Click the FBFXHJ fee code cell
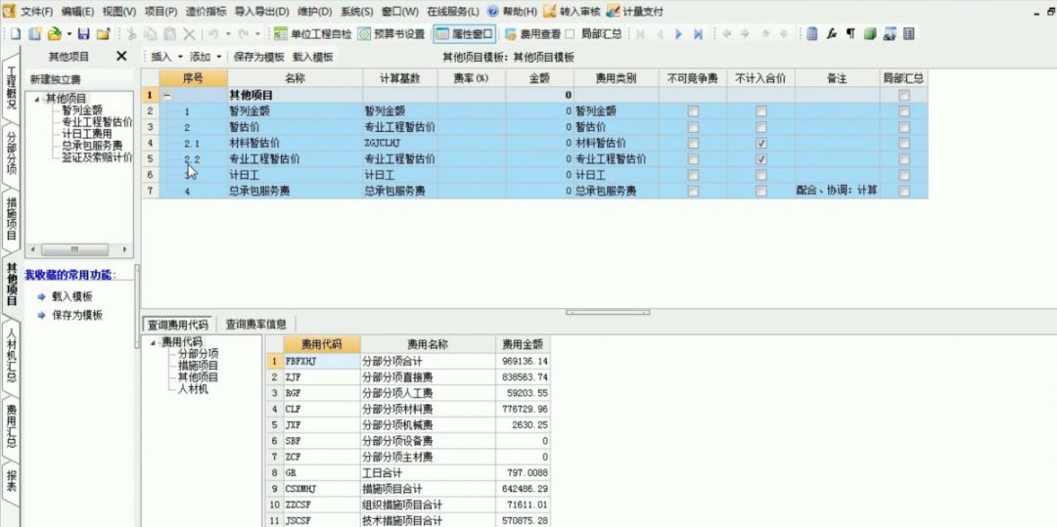Image resolution: width=1057 pixels, height=527 pixels. coord(322,361)
